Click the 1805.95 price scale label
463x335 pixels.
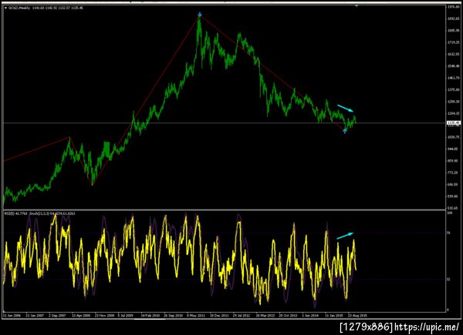coord(454,30)
